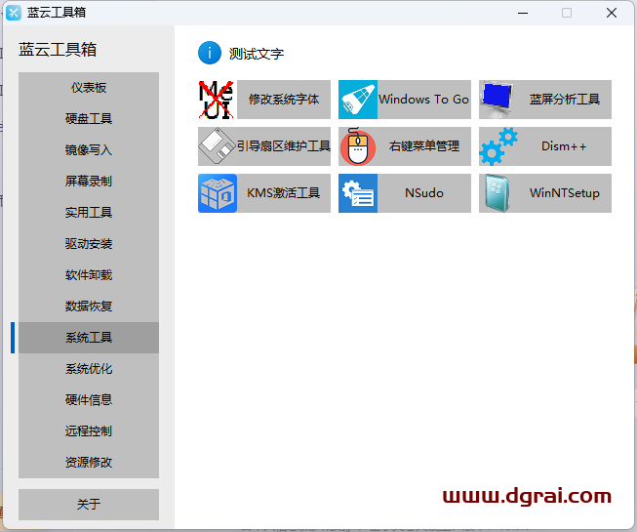
Task: Select 硬盘工具 in sidebar
Action: [x=89, y=119]
